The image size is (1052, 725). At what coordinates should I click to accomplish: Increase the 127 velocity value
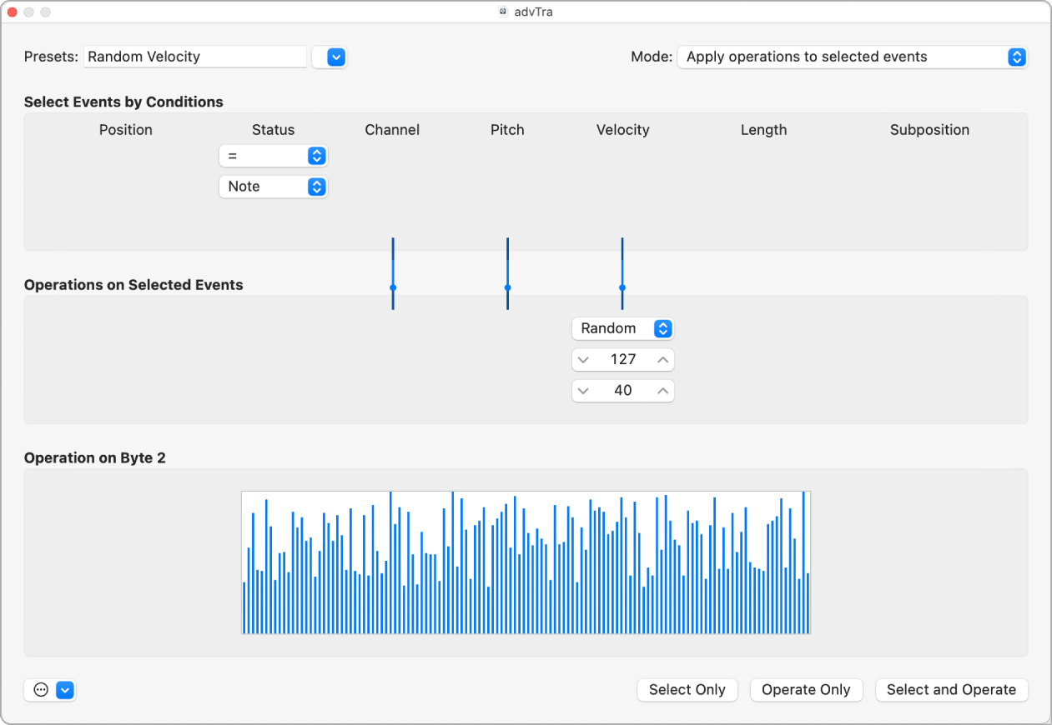pos(662,360)
